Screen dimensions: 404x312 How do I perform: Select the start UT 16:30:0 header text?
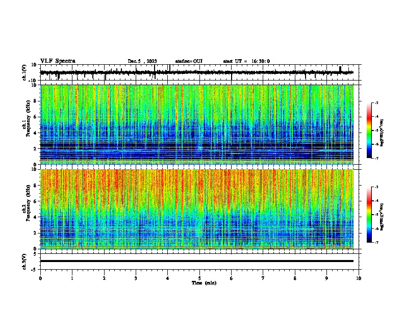pyautogui.click(x=246, y=61)
